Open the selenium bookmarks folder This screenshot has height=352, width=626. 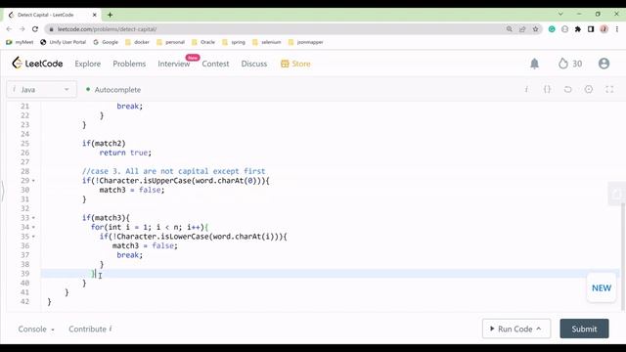click(x=267, y=42)
